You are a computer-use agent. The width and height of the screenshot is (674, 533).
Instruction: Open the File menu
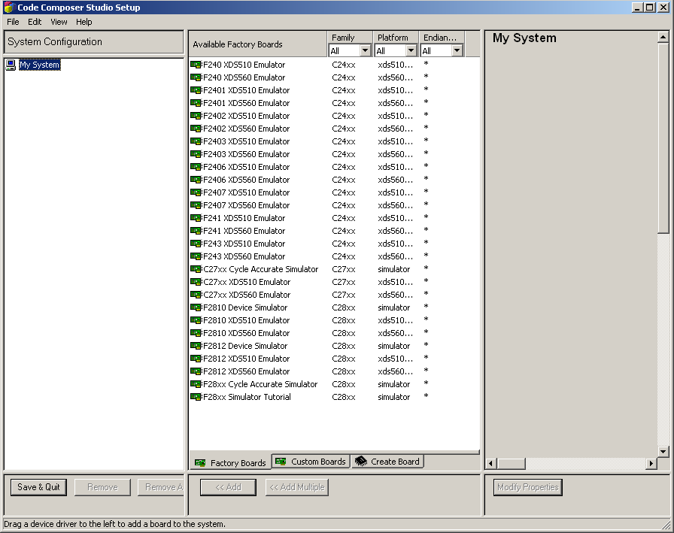click(x=12, y=22)
